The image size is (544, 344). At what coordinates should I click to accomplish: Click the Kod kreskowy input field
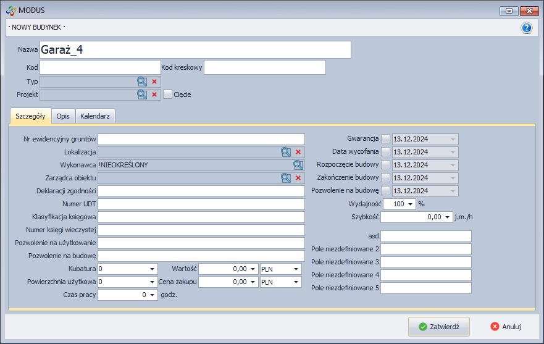(x=264, y=67)
